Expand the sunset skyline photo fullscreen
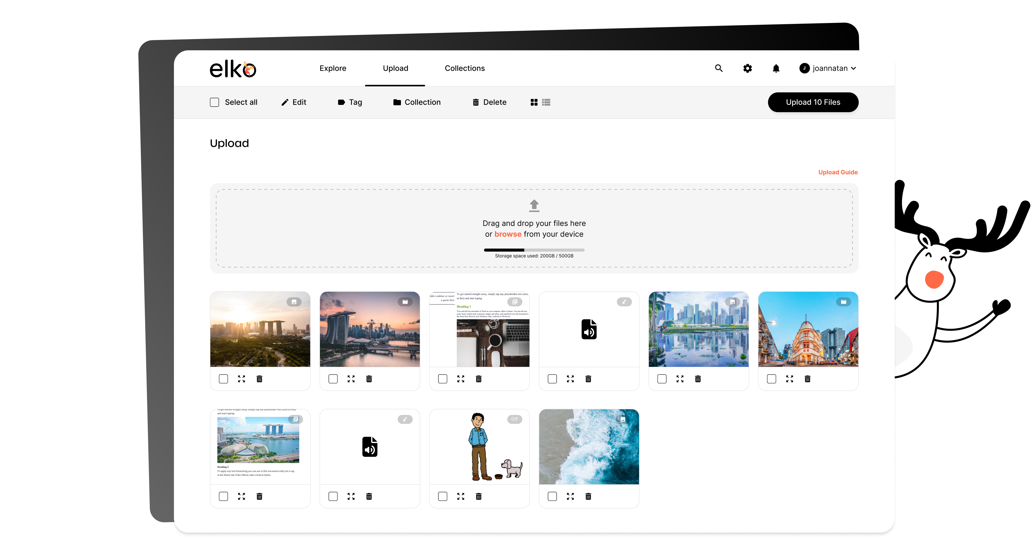This screenshot has width=1032, height=552. (x=241, y=379)
